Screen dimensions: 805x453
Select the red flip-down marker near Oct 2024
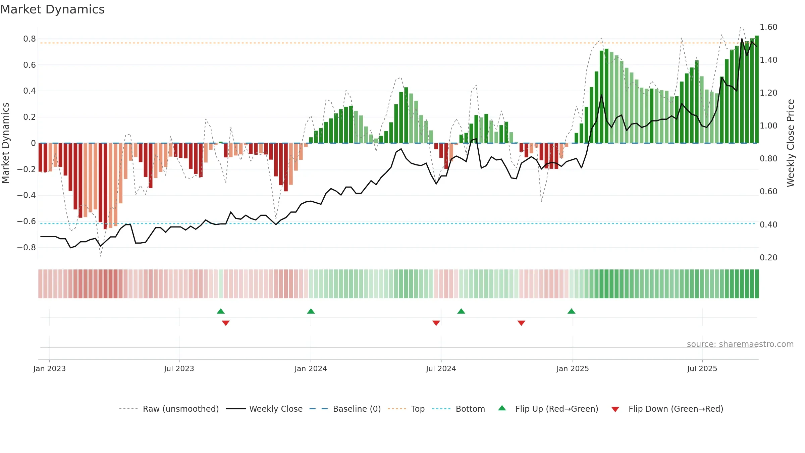[521, 323]
